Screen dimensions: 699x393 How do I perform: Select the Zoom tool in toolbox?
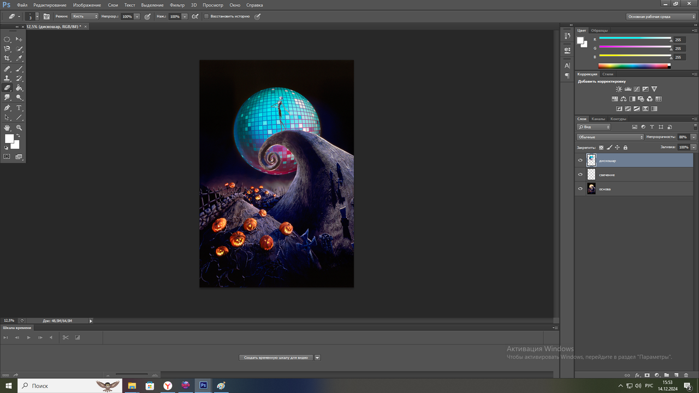tap(19, 127)
